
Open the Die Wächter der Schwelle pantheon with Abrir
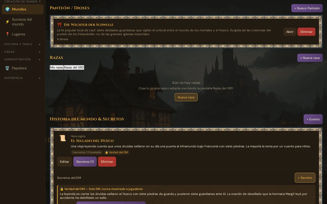290,32
